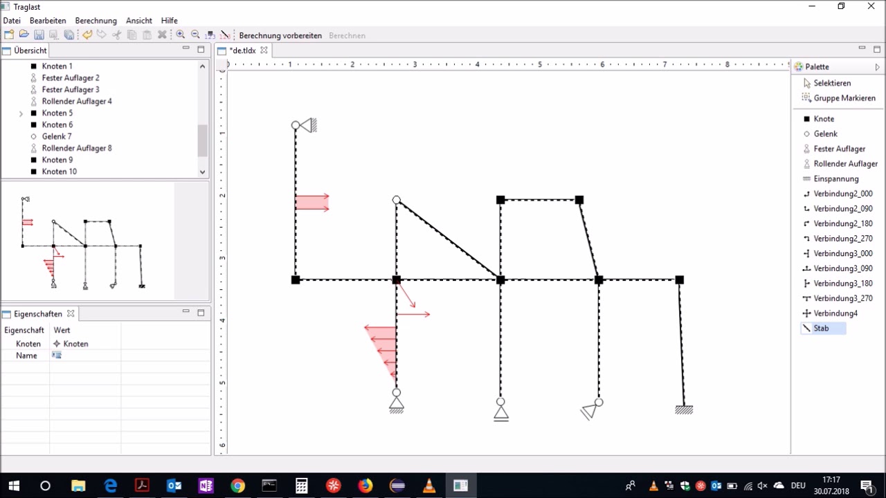The width and height of the screenshot is (886, 498).
Task: Open the Ansicht menu
Action: pos(138,21)
